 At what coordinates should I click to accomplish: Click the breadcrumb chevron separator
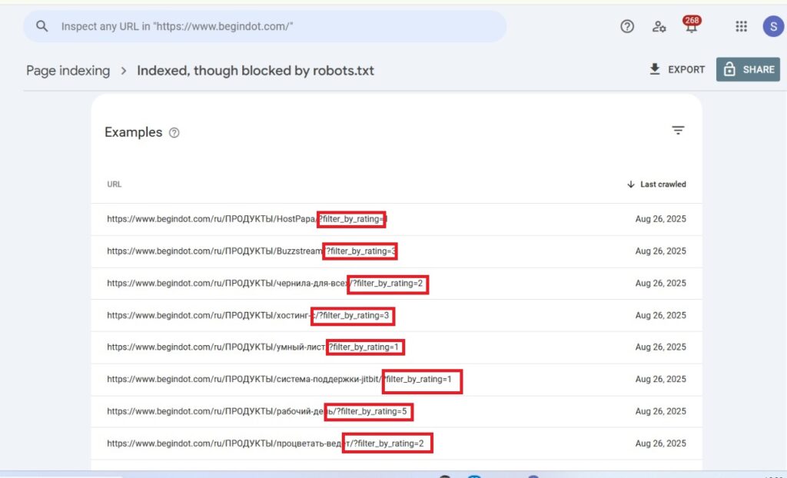[x=123, y=71]
